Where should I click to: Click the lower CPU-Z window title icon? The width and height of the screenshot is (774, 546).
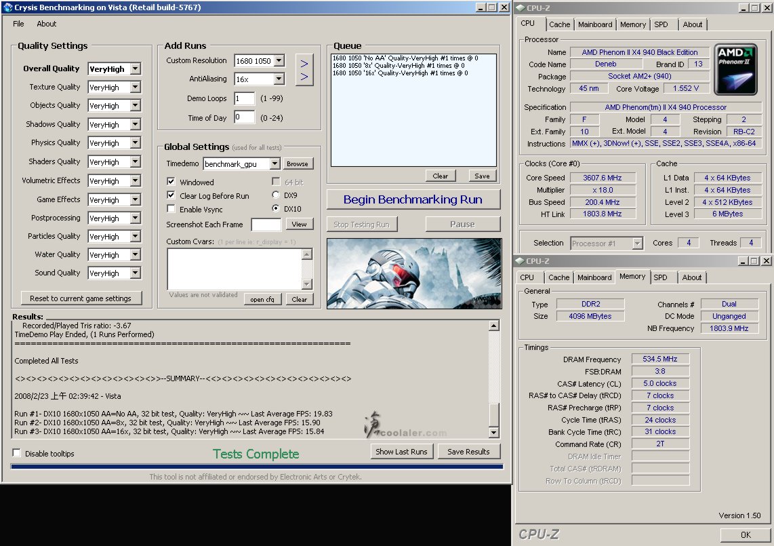(x=519, y=261)
